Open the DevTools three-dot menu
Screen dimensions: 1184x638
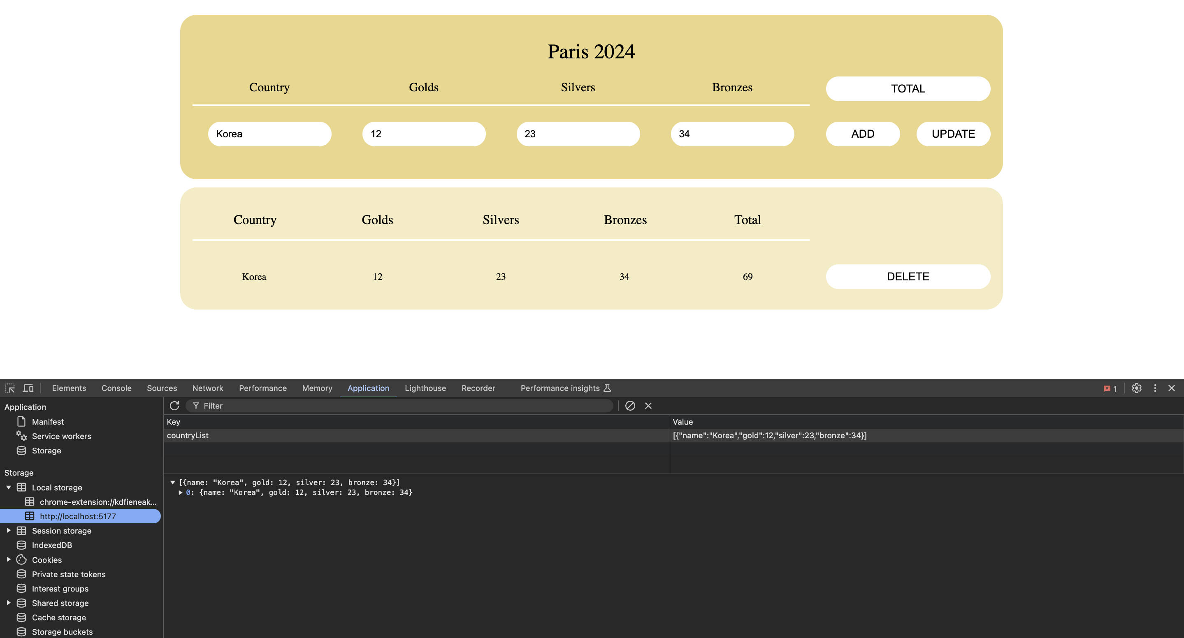(1154, 388)
